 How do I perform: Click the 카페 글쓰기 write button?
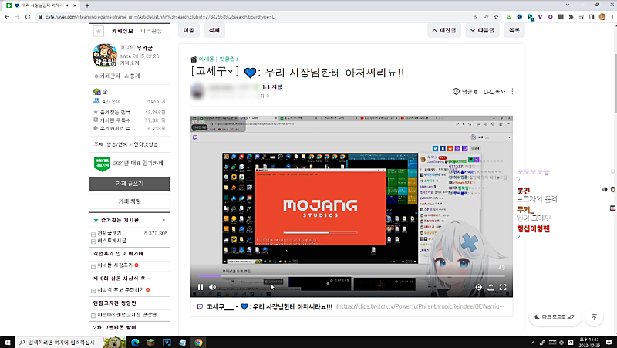click(130, 184)
